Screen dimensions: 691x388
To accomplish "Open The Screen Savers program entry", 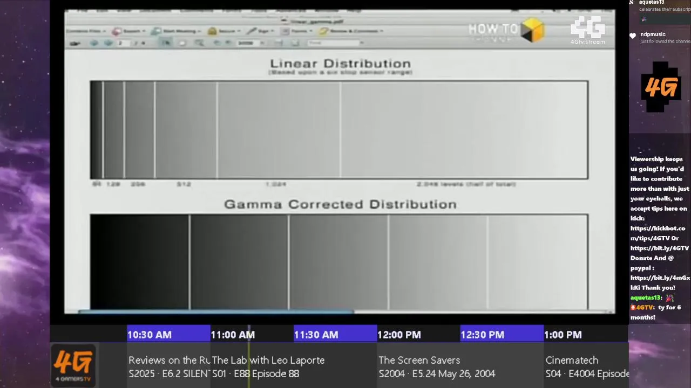I will [x=460, y=366].
